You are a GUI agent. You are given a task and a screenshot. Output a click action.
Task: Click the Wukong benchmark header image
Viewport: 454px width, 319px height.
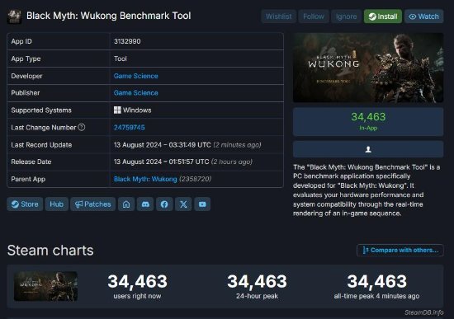pyautogui.click(x=368, y=68)
